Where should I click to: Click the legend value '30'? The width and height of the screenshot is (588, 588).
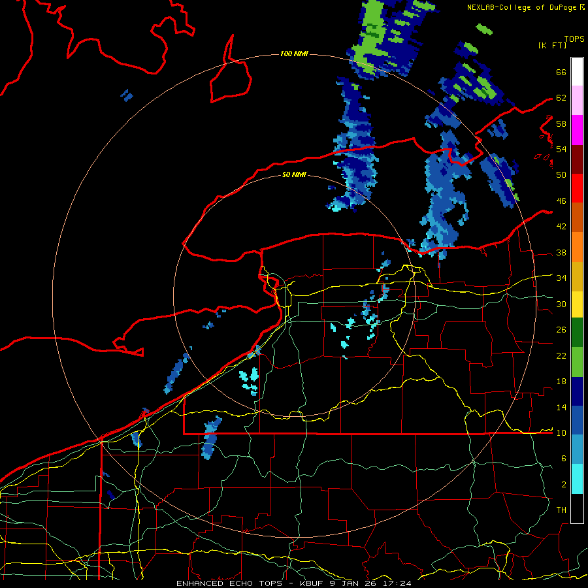point(561,304)
